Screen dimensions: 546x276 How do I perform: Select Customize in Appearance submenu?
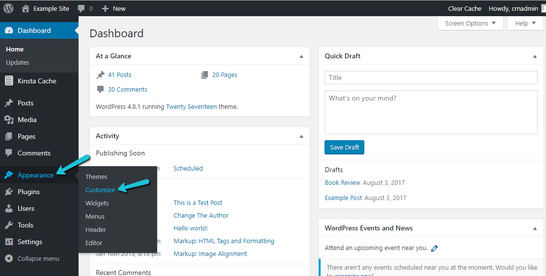point(100,190)
